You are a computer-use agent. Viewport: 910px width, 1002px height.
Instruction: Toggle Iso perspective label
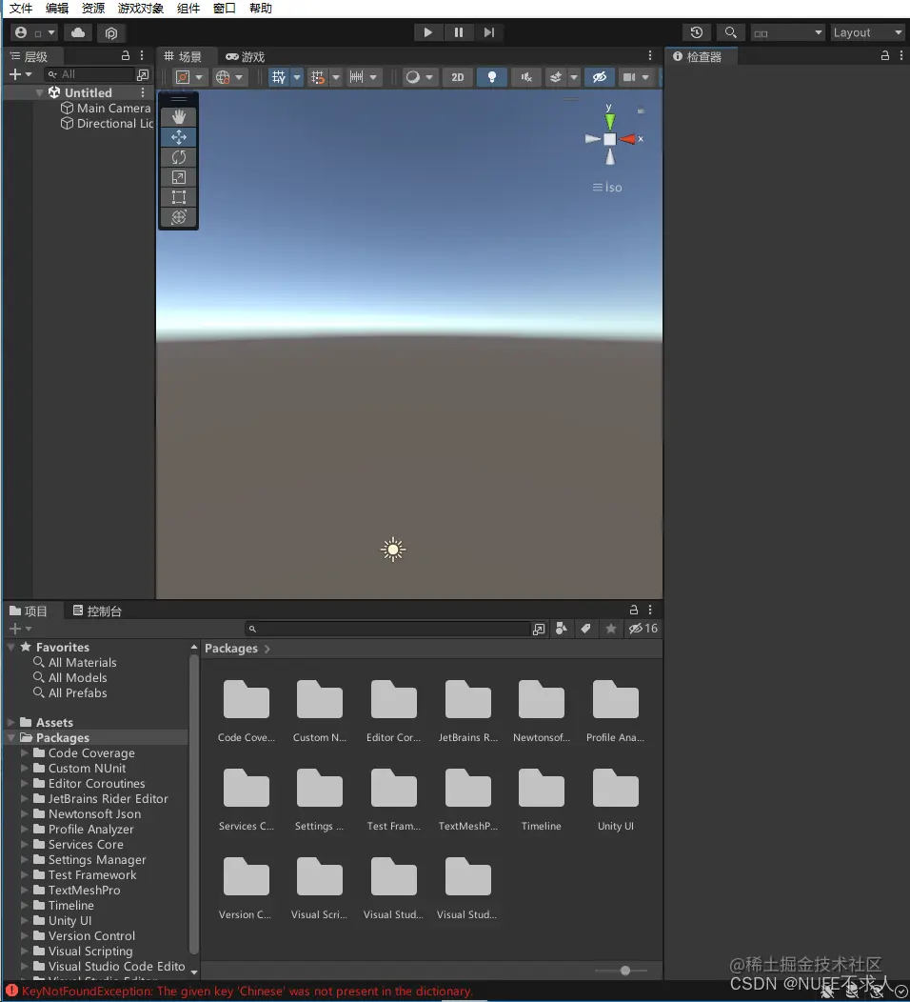pos(607,188)
